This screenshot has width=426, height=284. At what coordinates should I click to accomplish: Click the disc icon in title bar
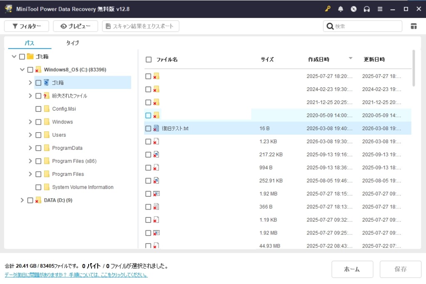pyautogui.click(x=354, y=9)
